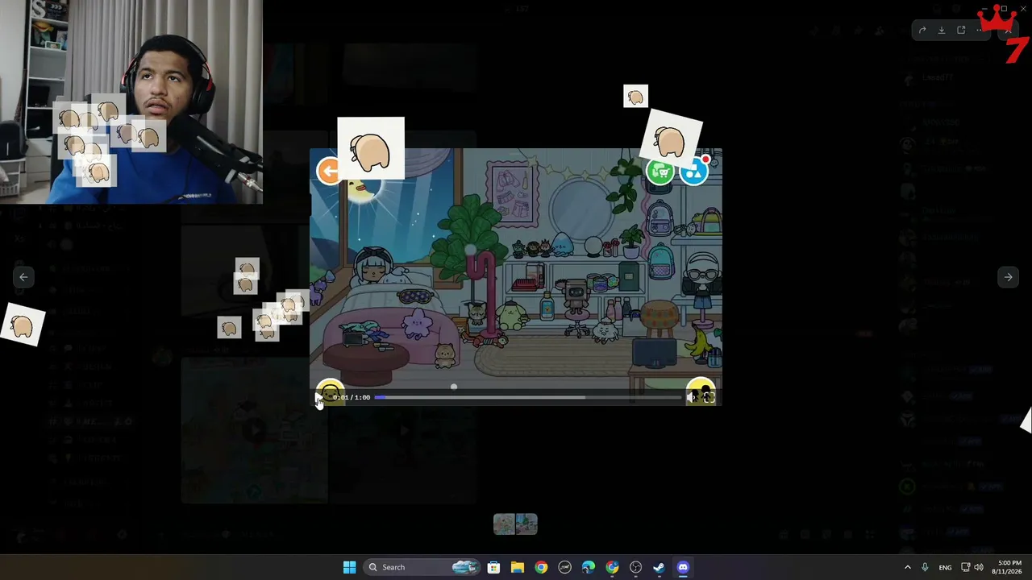Mute the video with the speaker icon
1032x580 pixels.
691,397
